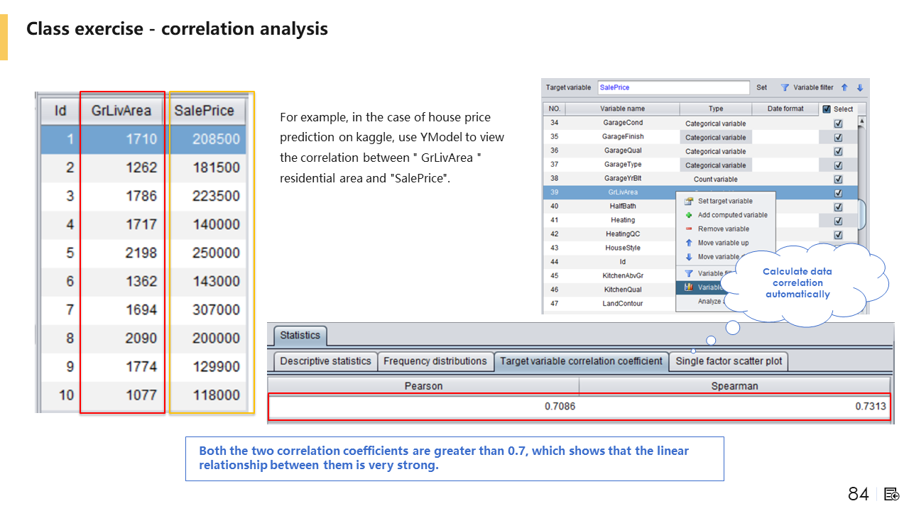Click the Variable filter funnel icon in toolbar
Screen dimensions: 909x511
(x=785, y=88)
